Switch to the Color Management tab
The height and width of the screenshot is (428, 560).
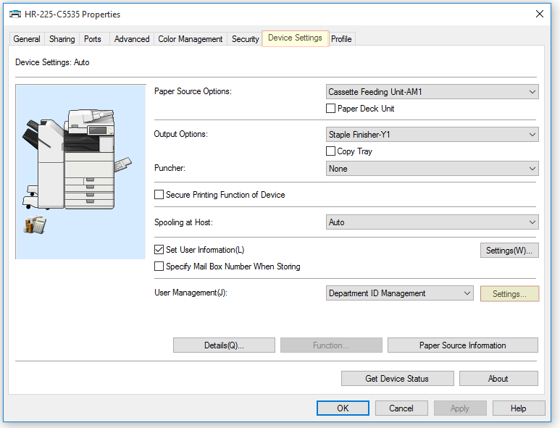point(190,39)
